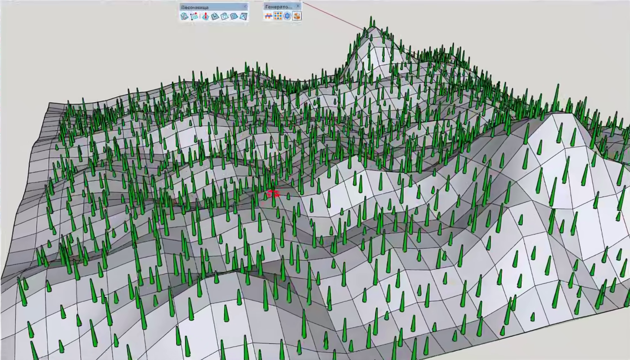Select the From Scratch grid tool

point(194,16)
